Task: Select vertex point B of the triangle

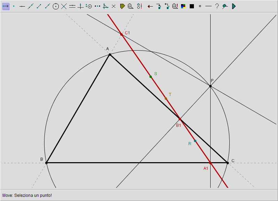Action: tap(46, 163)
